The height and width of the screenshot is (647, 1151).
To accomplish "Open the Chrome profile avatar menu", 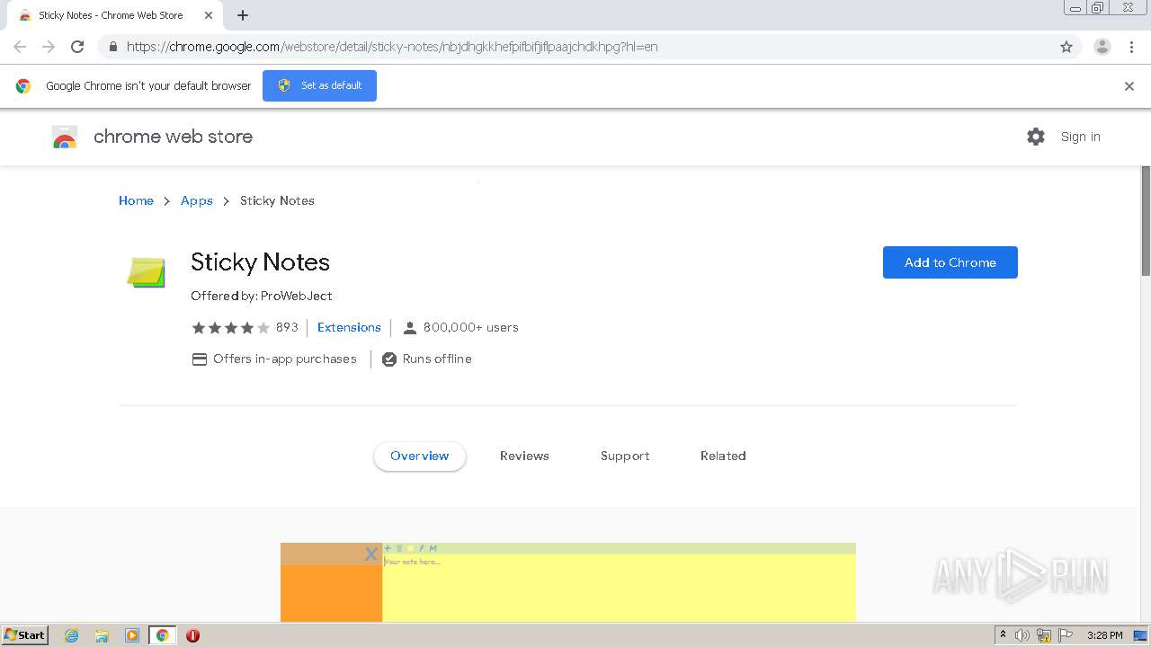I will coord(1102,47).
